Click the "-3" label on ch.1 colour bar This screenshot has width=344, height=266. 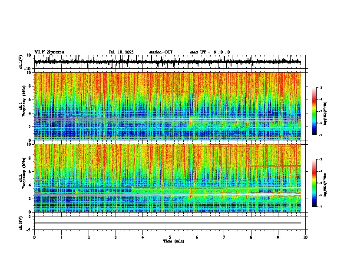pyautogui.click(x=321, y=87)
